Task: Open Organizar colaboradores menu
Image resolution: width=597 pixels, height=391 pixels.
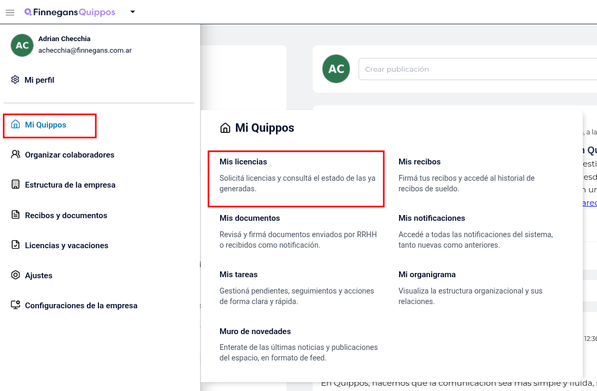Action: tap(69, 155)
